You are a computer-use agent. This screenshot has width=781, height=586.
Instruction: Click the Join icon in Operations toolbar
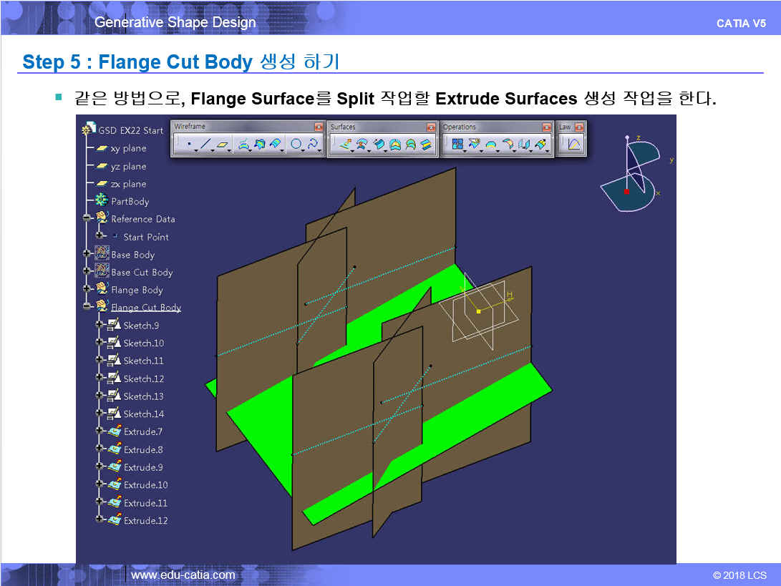click(457, 145)
